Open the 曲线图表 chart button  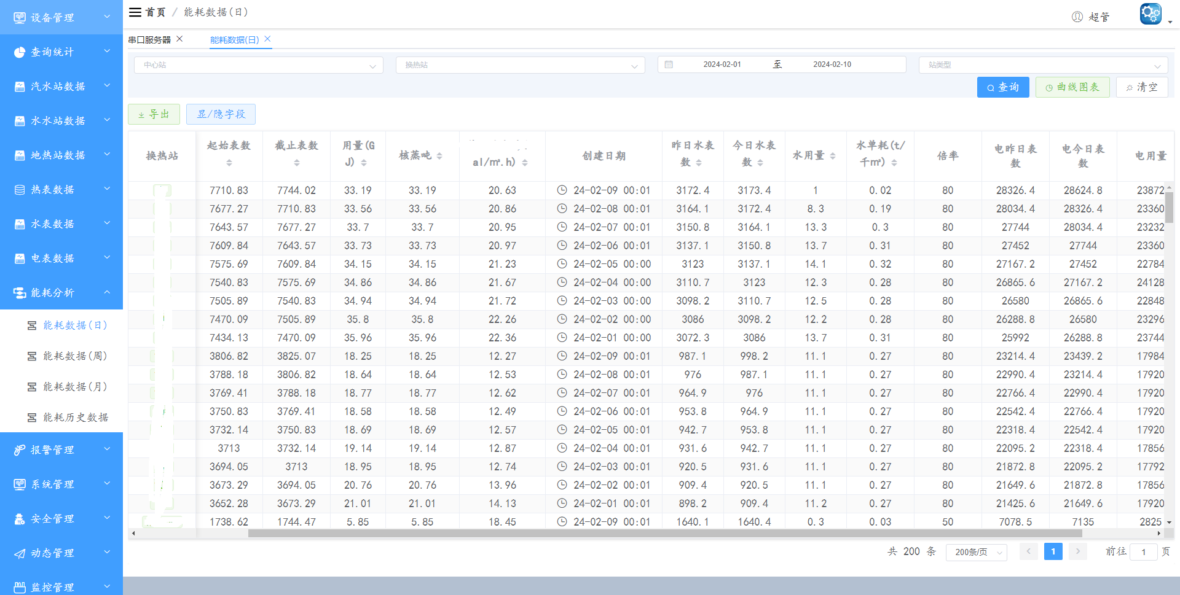click(x=1072, y=87)
